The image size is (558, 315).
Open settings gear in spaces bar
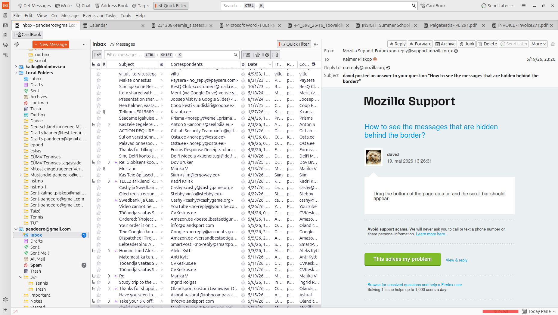(x=5, y=300)
